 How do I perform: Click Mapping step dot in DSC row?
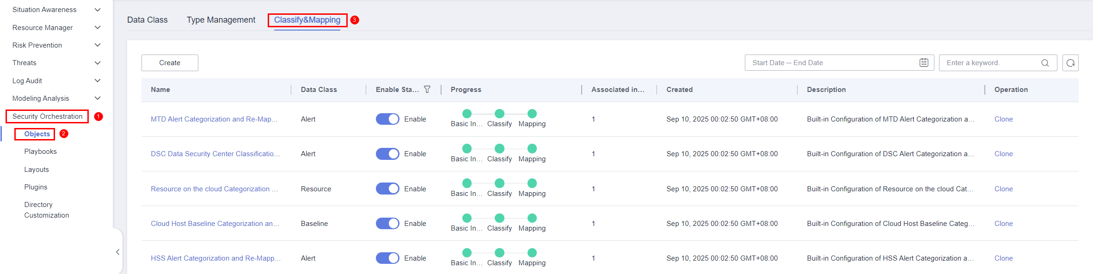point(532,148)
